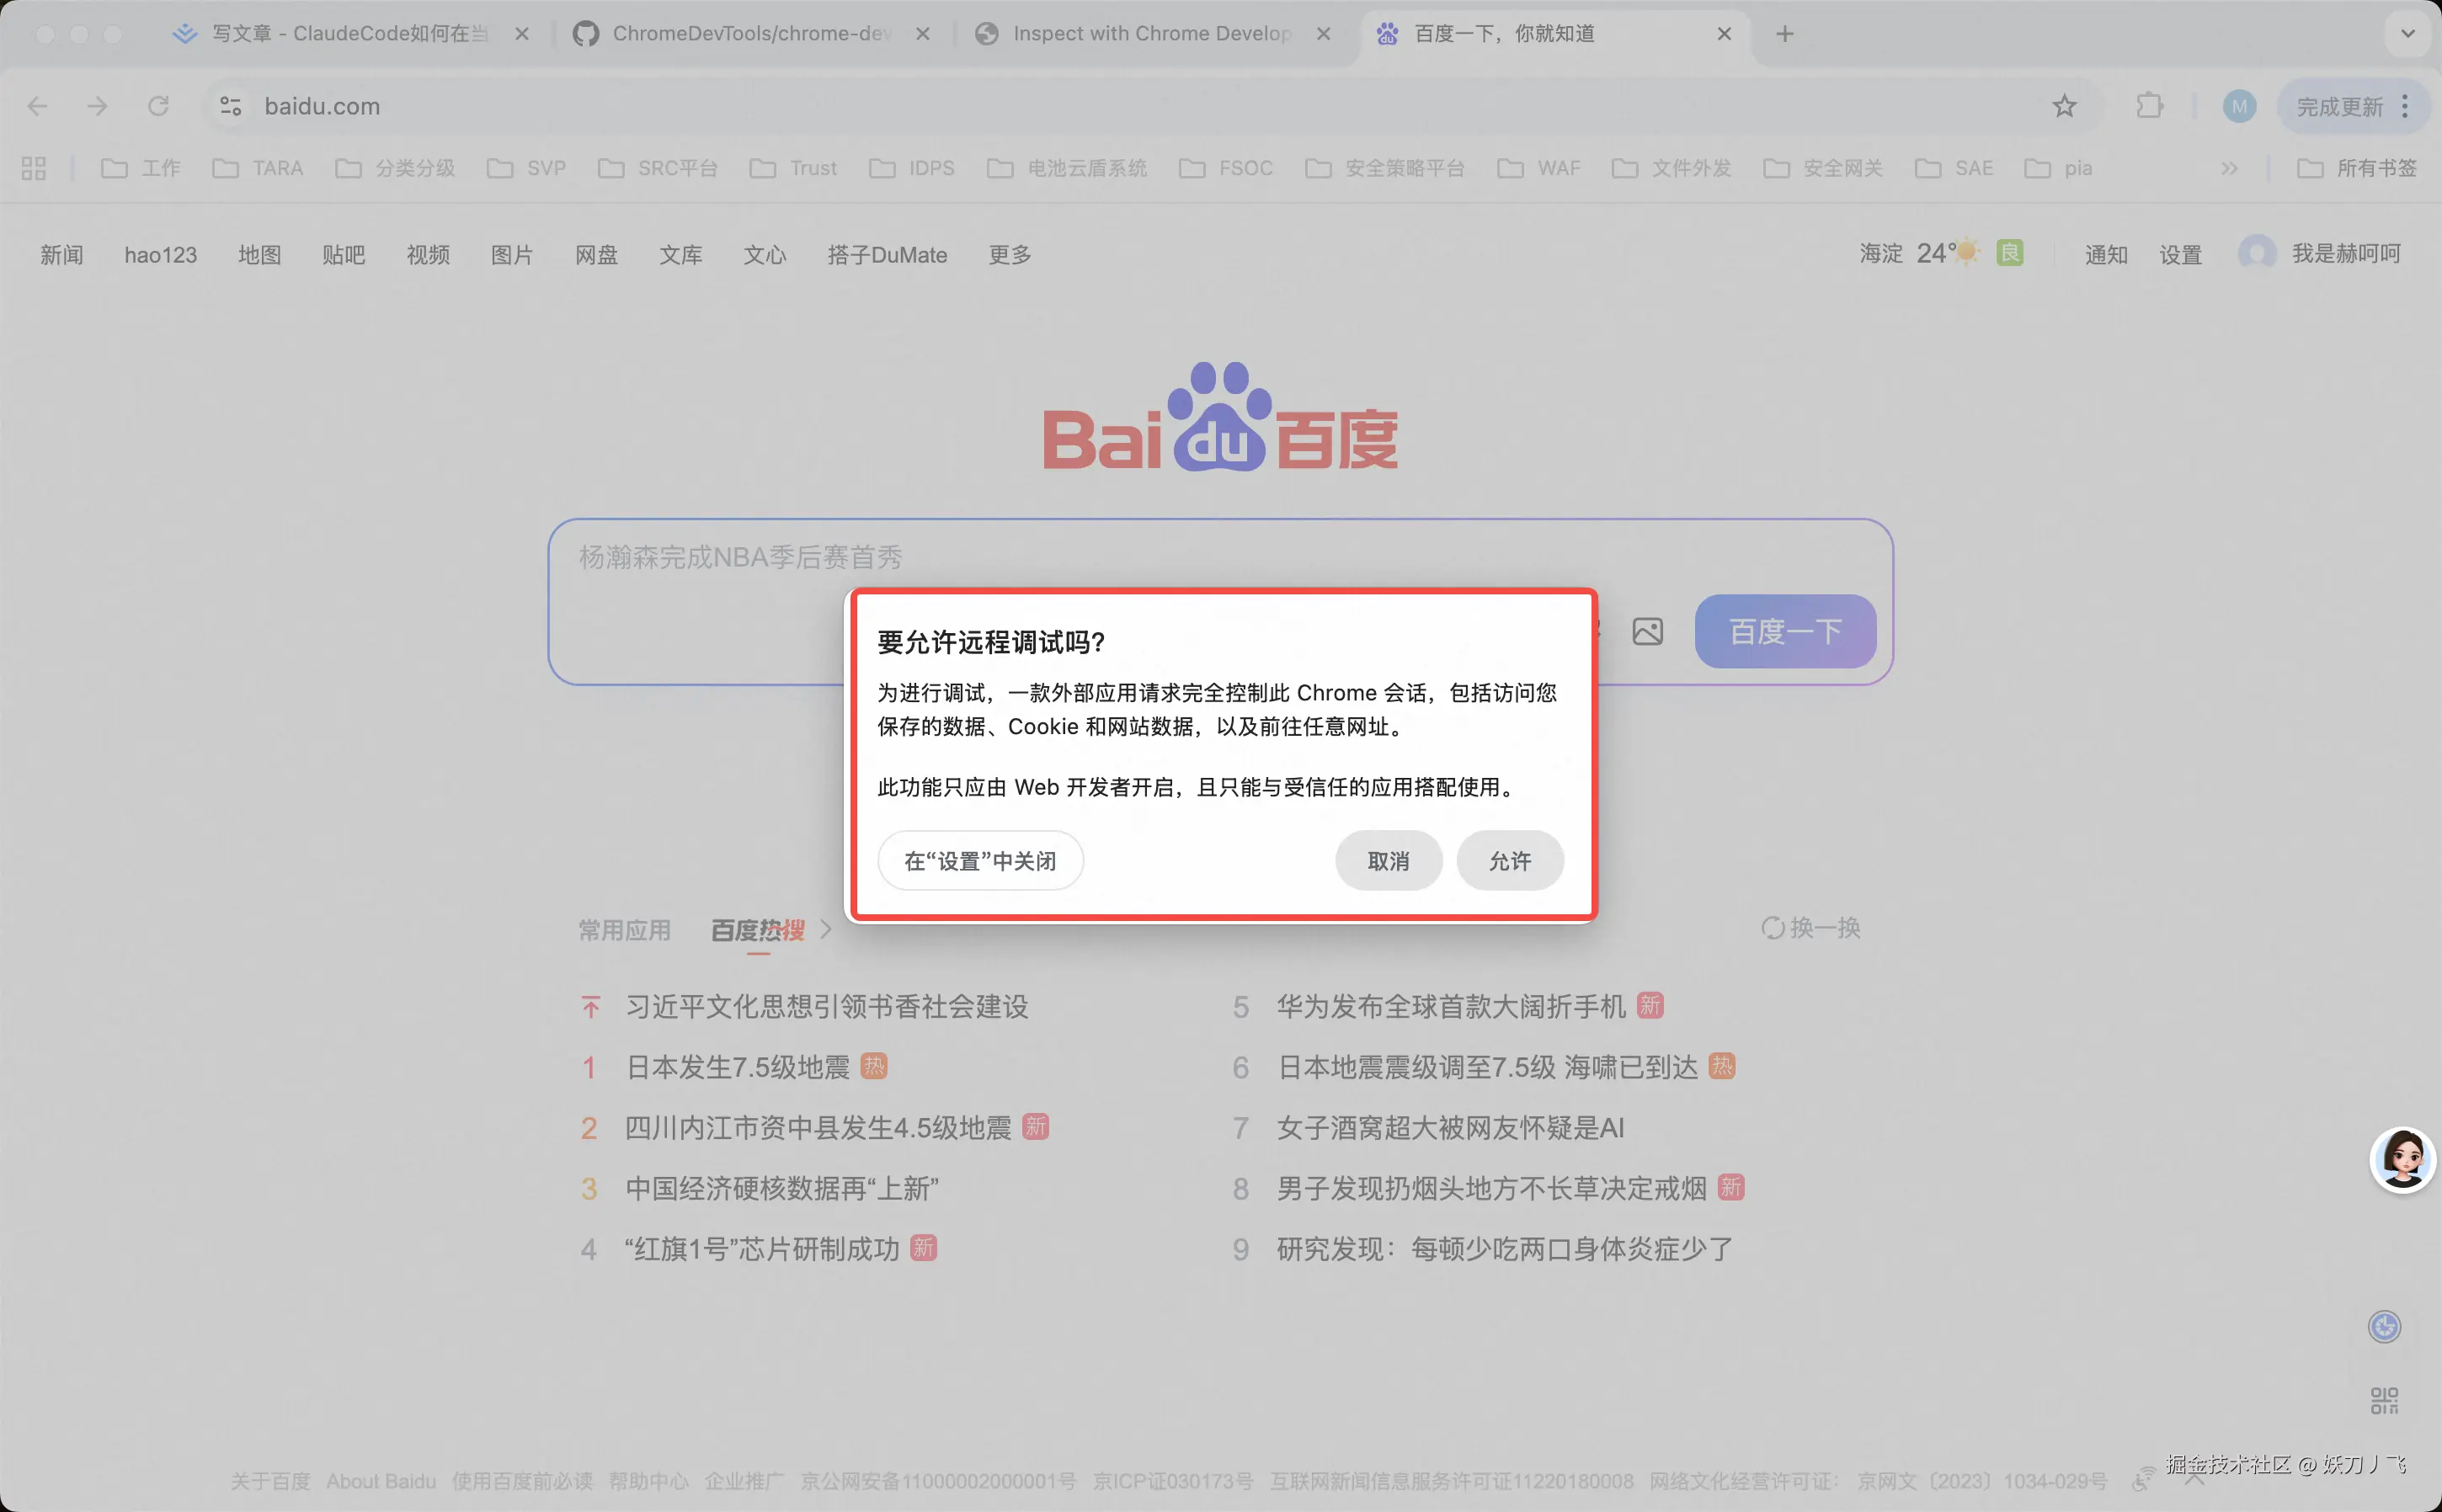Open the extensions puzzle icon
The width and height of the screenshot is (2442, 1512).
pos(2149,106)
